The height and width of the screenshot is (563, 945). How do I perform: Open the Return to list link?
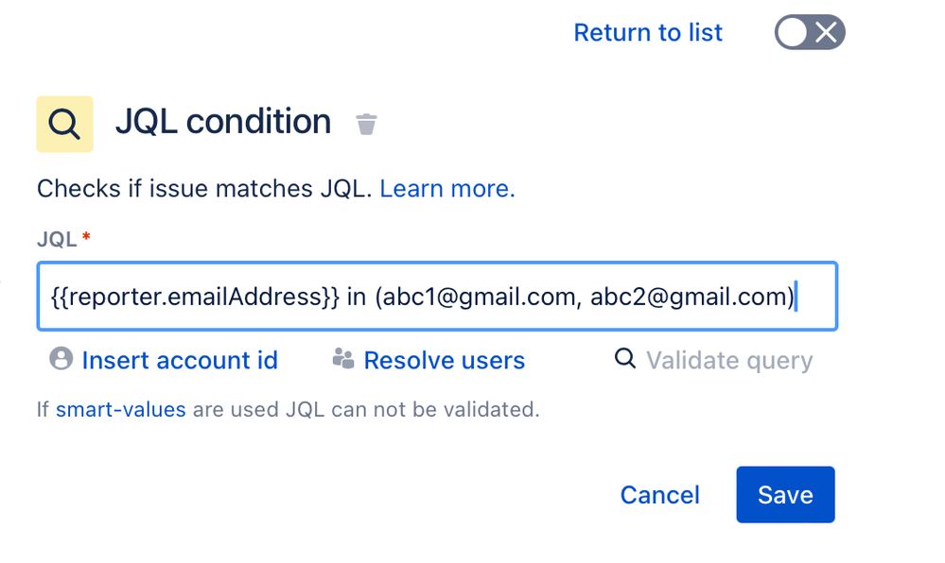click(x=648, y=32)
